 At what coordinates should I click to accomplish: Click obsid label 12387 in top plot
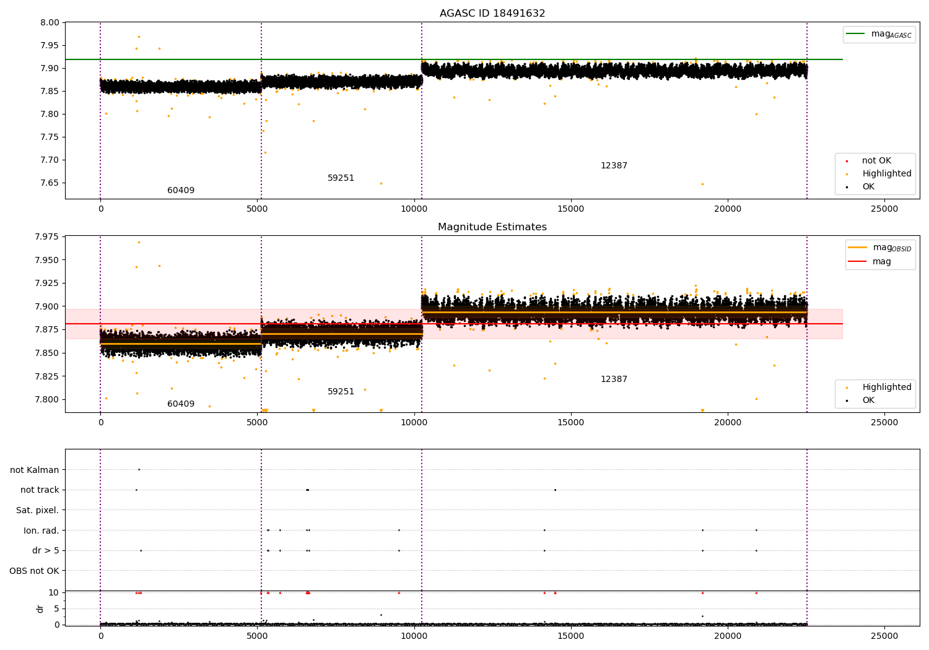click(614, 166)
